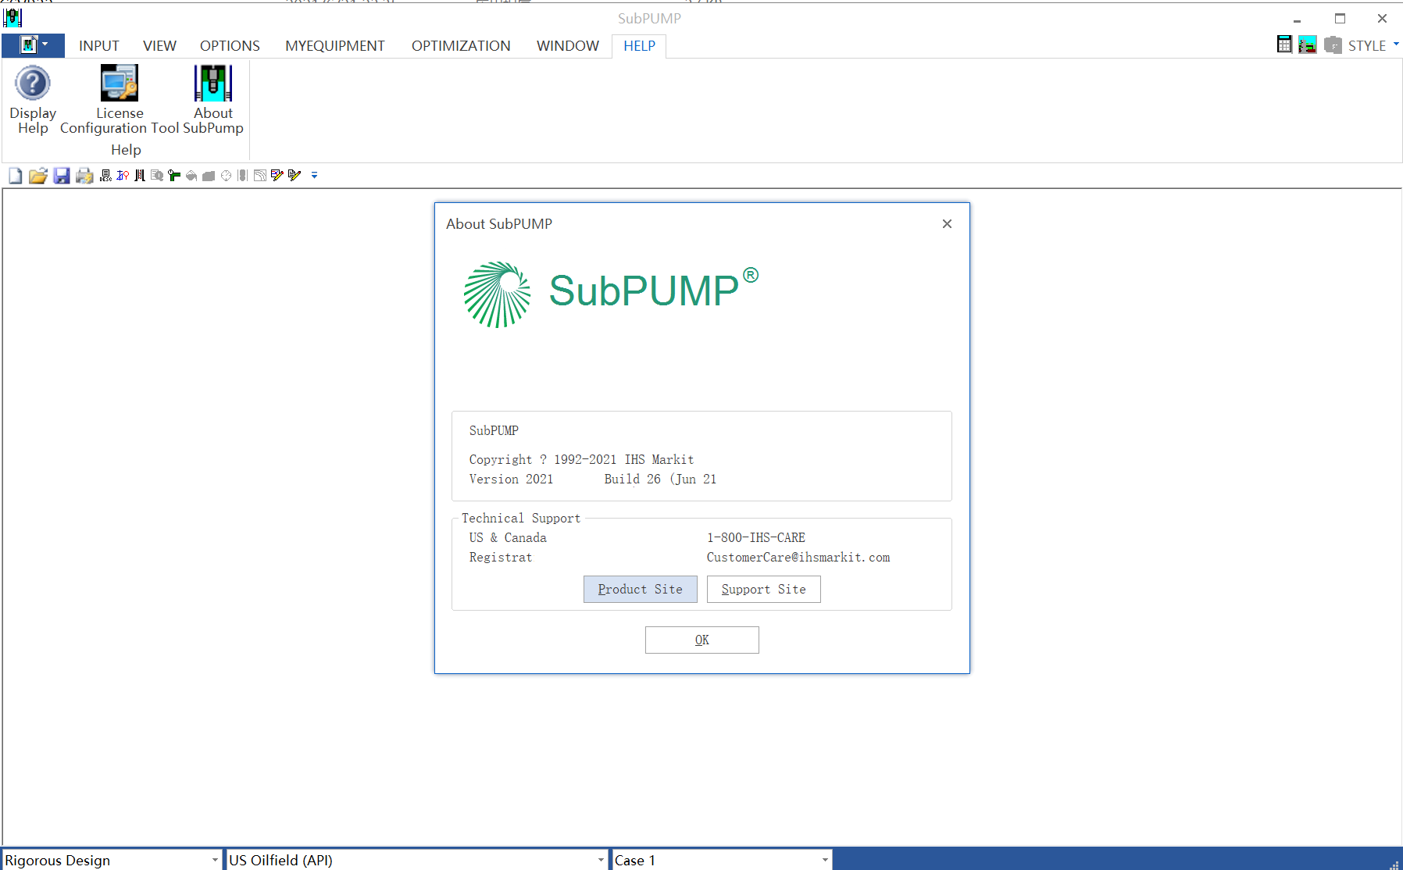Click the grayed circular dial toolbar icon
The width and height of the screenshot is (1403, 870).
pyautogui.click(x=226, y=176)
